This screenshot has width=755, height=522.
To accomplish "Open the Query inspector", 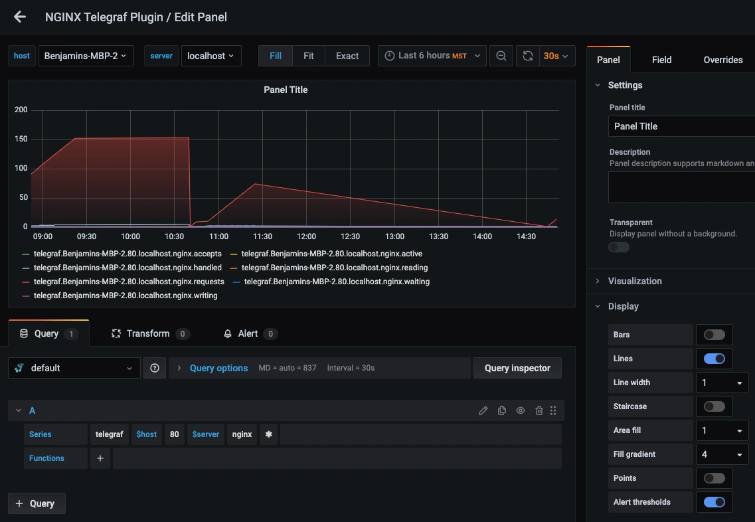I will click(x=517, y=368).
